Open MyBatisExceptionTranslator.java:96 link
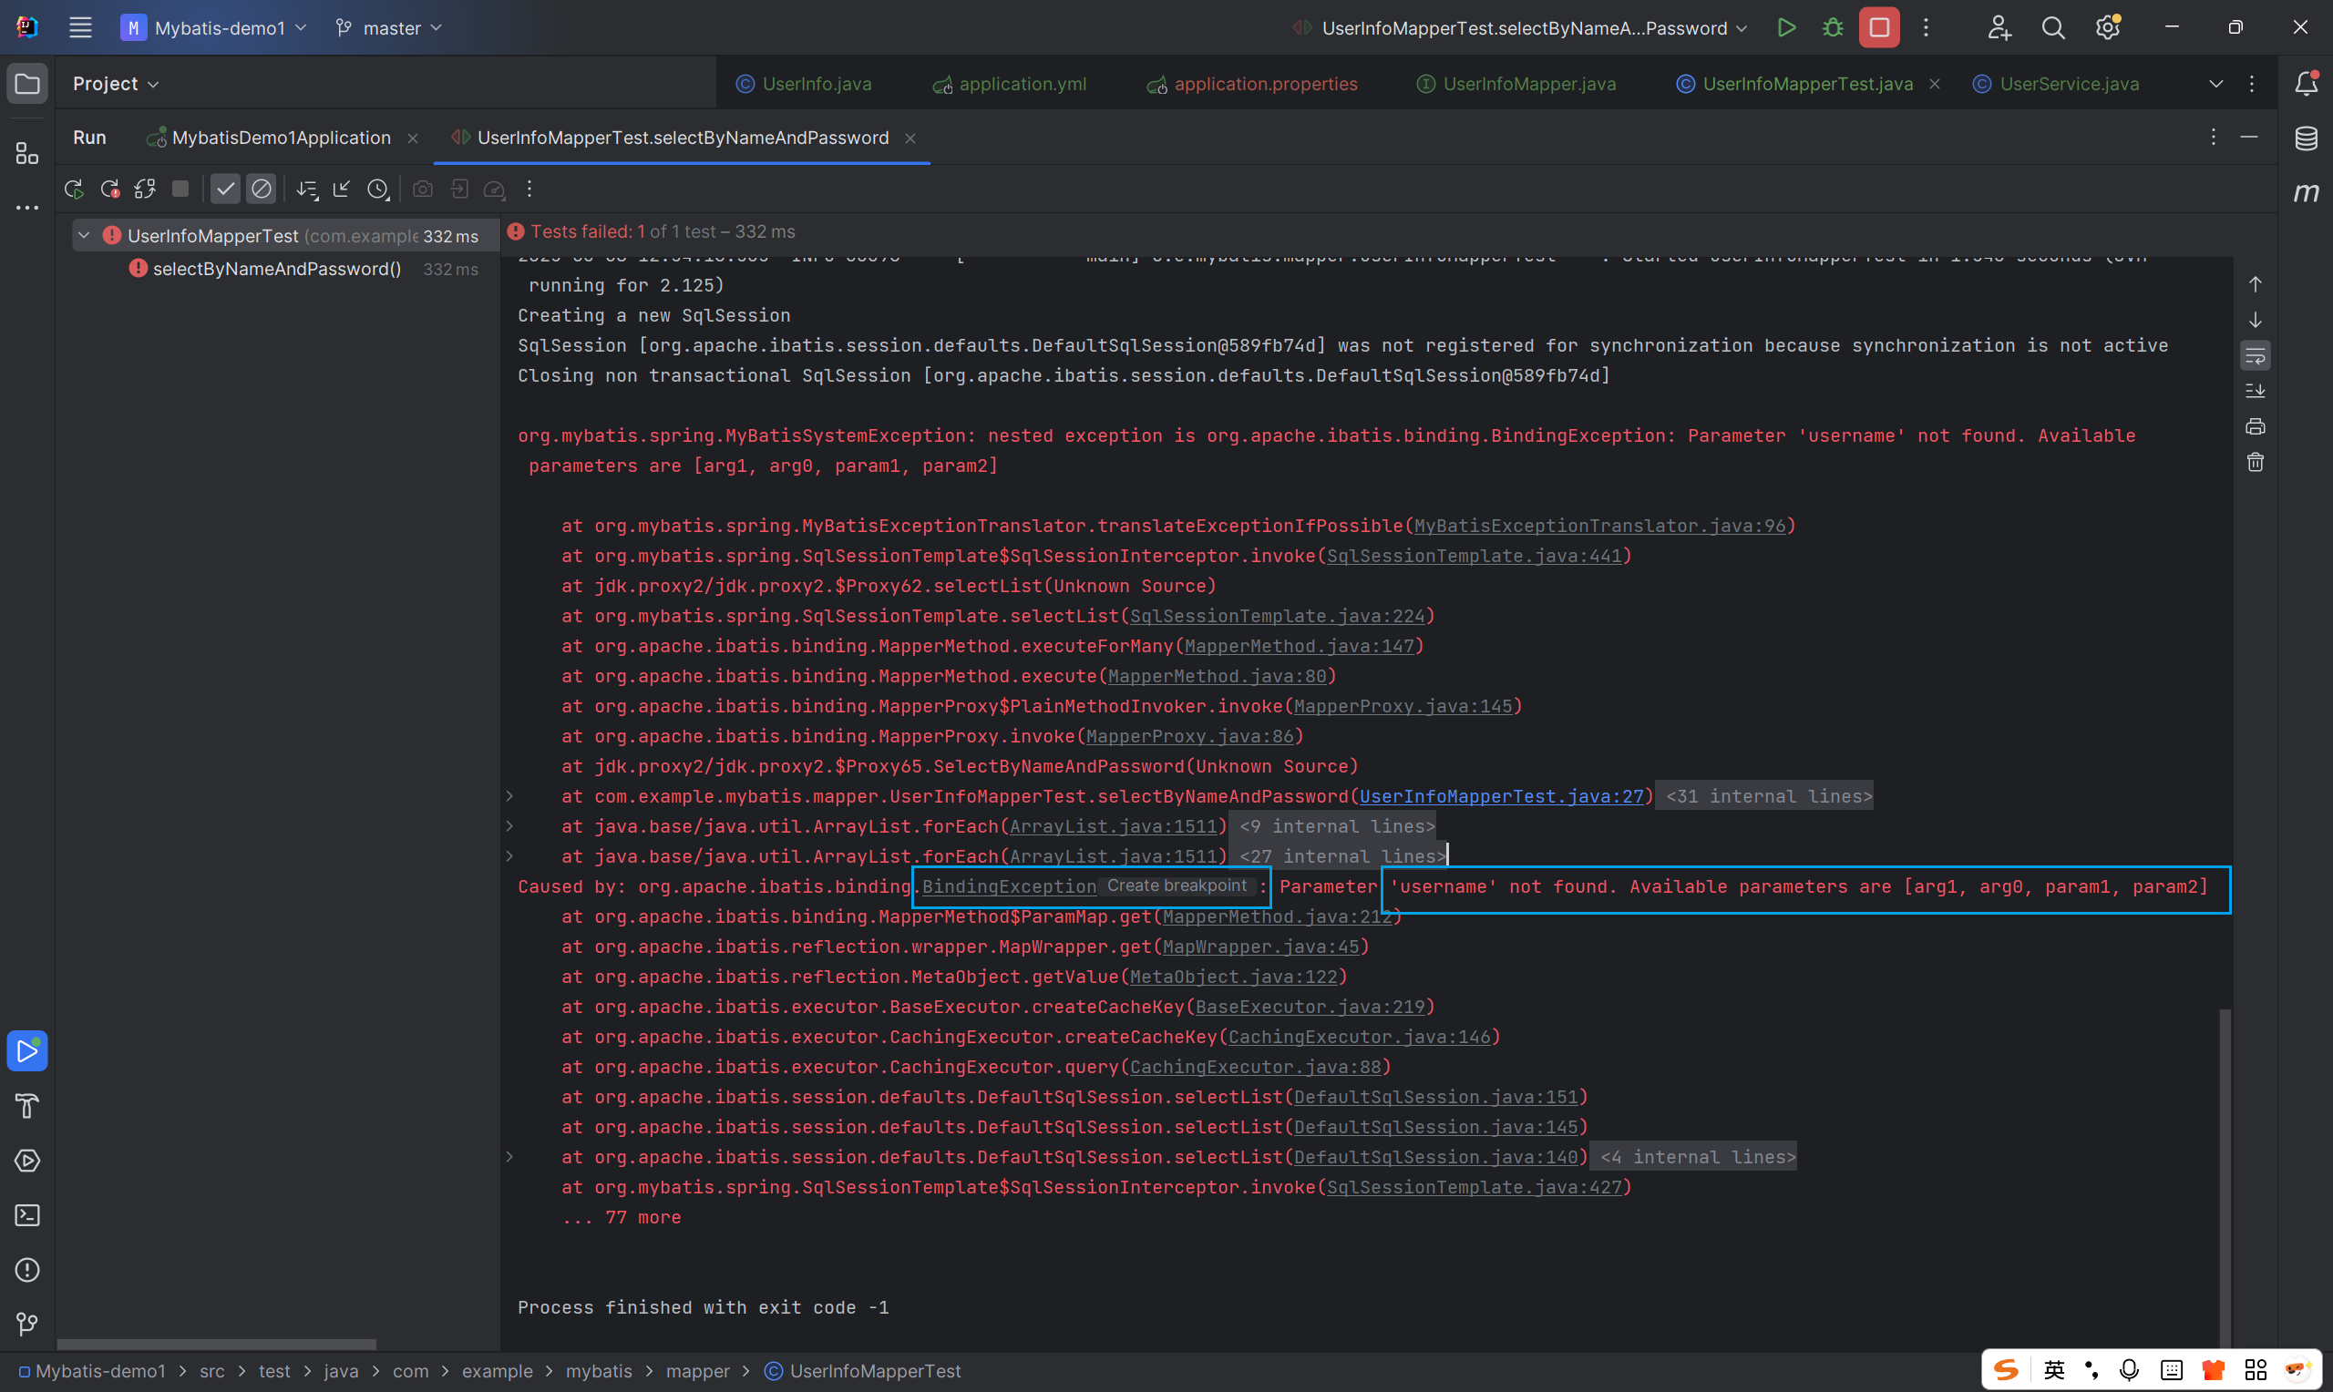Image resolution: width=2333 pixels, height=1392 pixels. [1599, 527]
